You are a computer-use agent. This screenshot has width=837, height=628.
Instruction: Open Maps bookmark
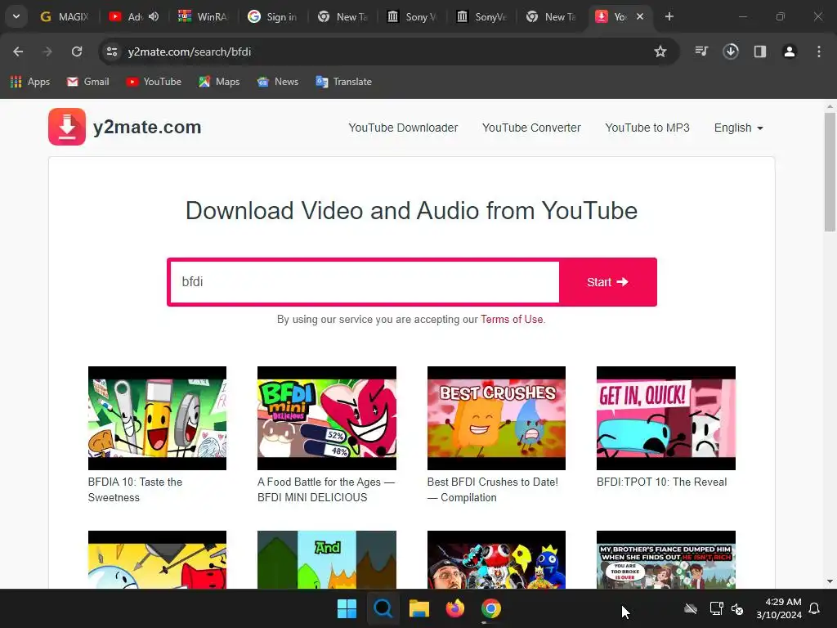coord(219,82)
